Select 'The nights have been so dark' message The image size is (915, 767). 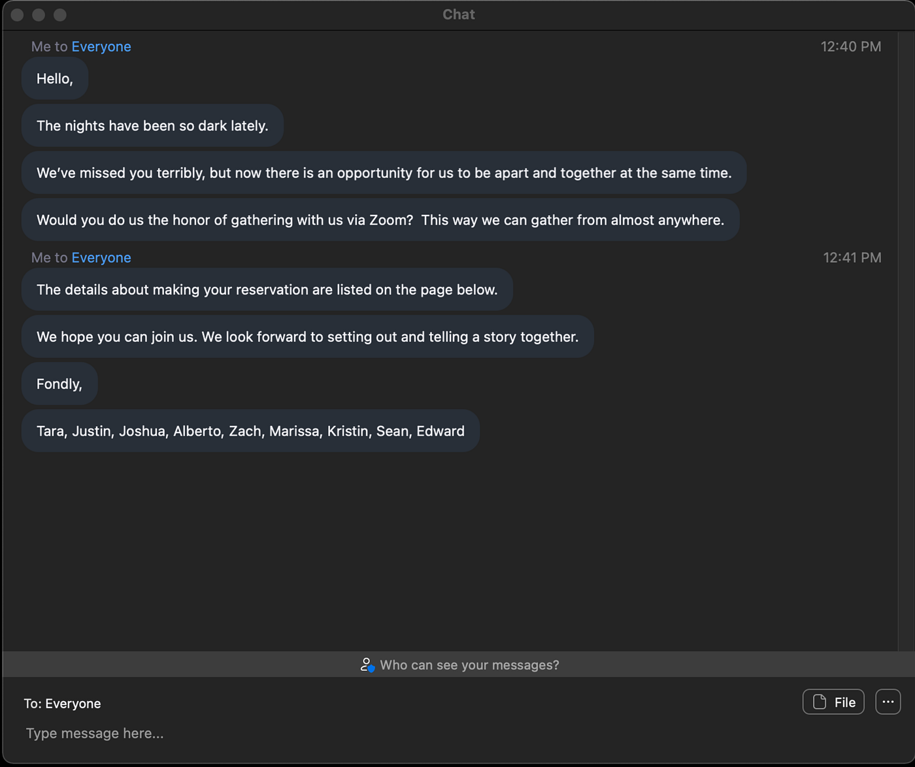(x=152, y=125)
